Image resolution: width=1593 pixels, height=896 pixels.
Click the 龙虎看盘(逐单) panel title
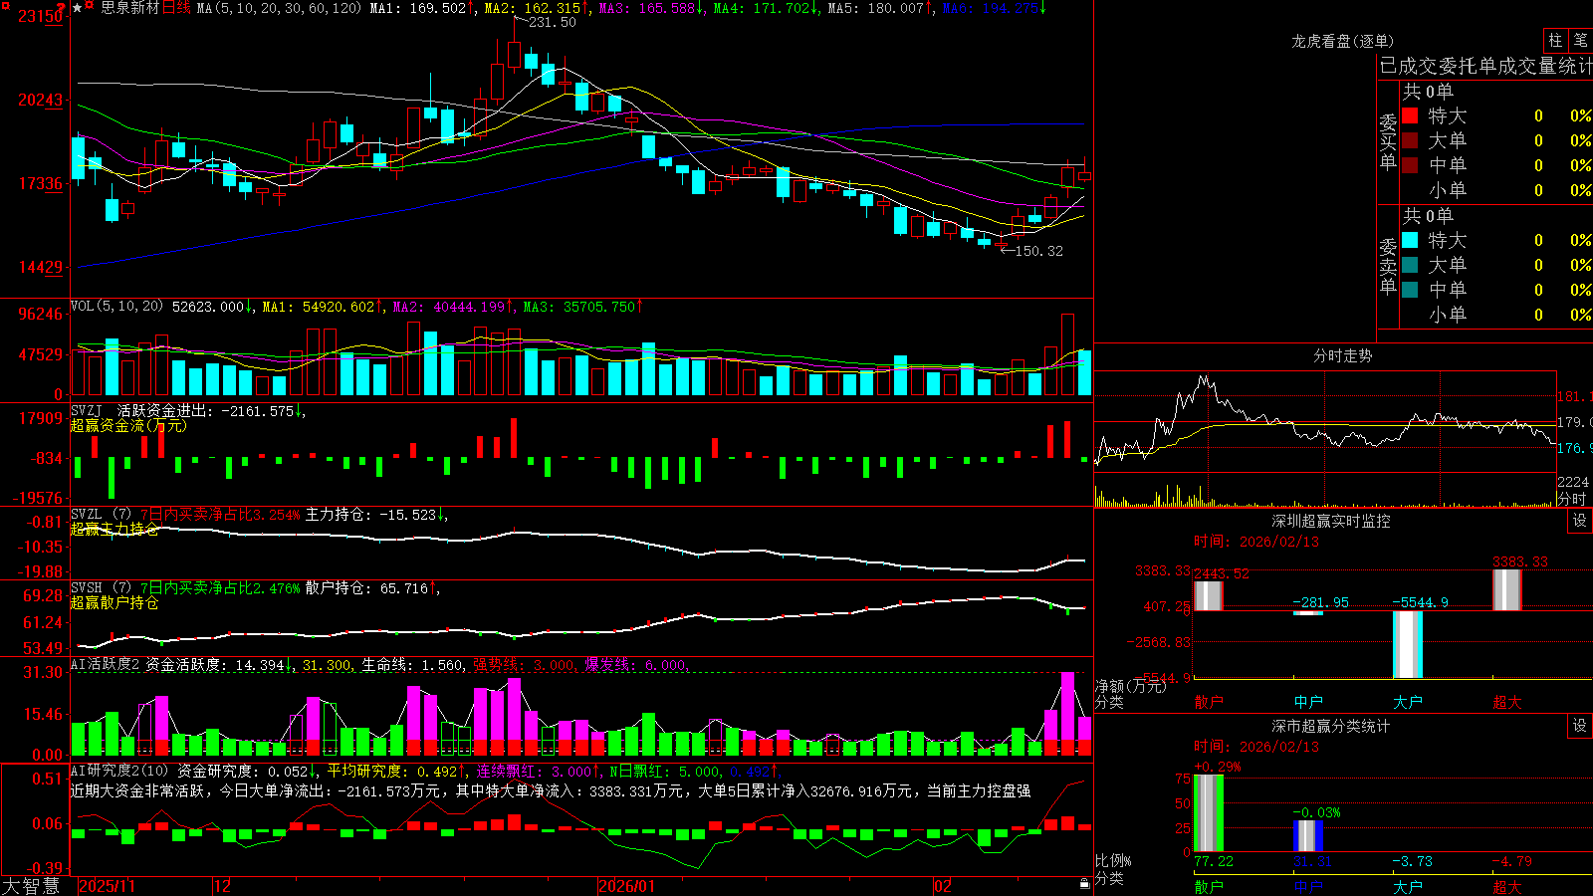point(1342,41)
